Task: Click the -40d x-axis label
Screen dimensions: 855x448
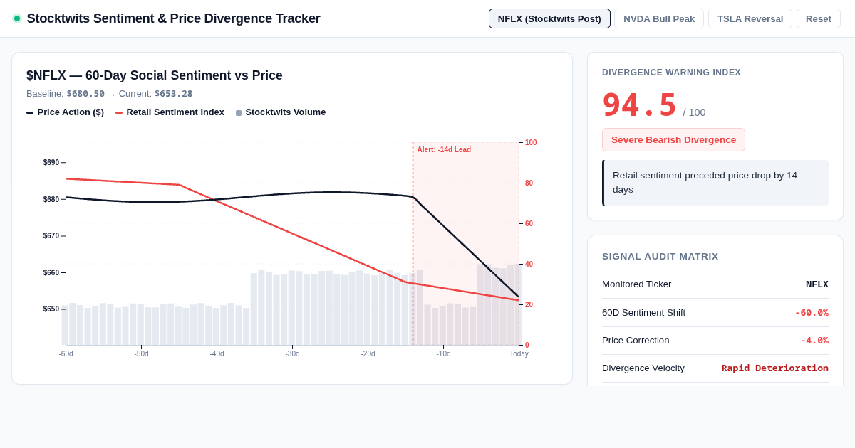Action: pyautogui.click(x=217, y=353)
